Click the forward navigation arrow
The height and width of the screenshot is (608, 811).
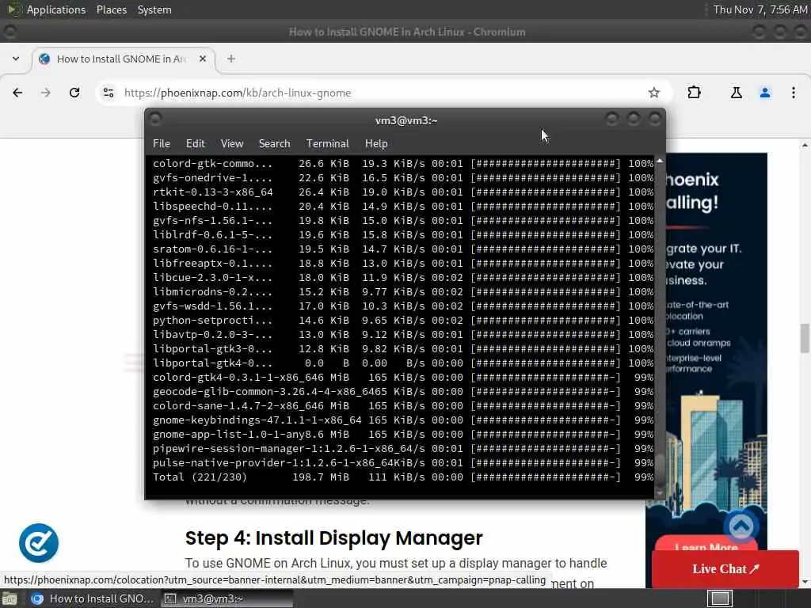point(46,93)
